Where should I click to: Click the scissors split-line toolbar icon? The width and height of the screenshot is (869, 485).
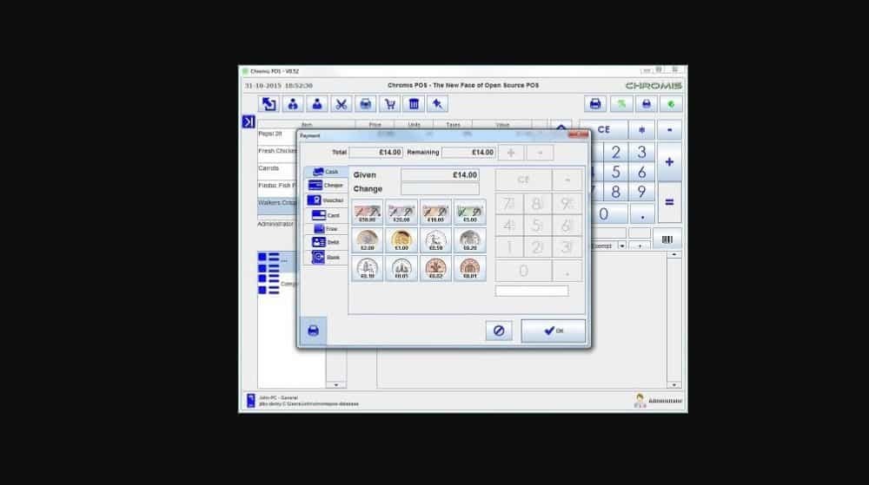pyautogui.click(x=342, y=104)
